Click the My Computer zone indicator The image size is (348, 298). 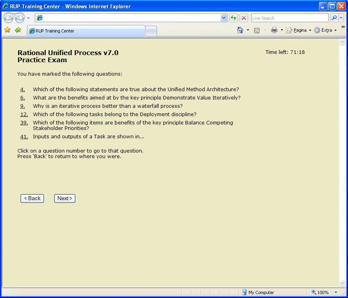258,292
